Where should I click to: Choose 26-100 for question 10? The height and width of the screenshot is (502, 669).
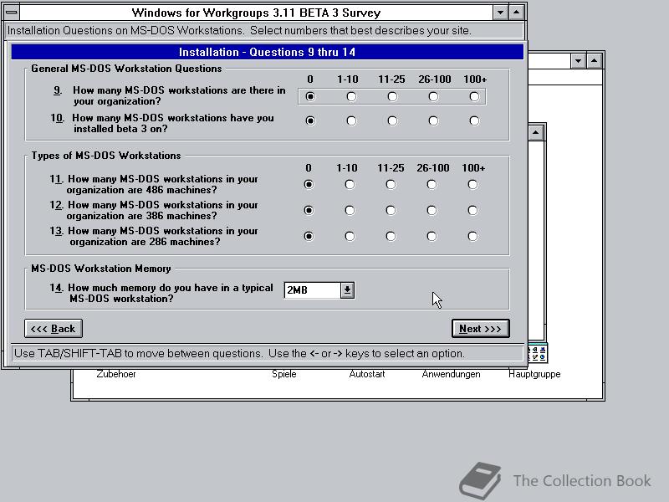click(433, 120)
